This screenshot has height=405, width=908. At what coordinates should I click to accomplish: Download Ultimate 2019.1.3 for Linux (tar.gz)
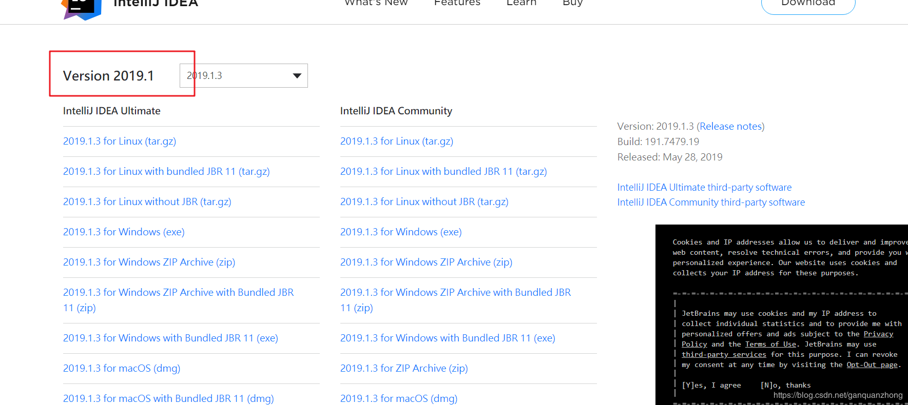[x=120, y=141]
